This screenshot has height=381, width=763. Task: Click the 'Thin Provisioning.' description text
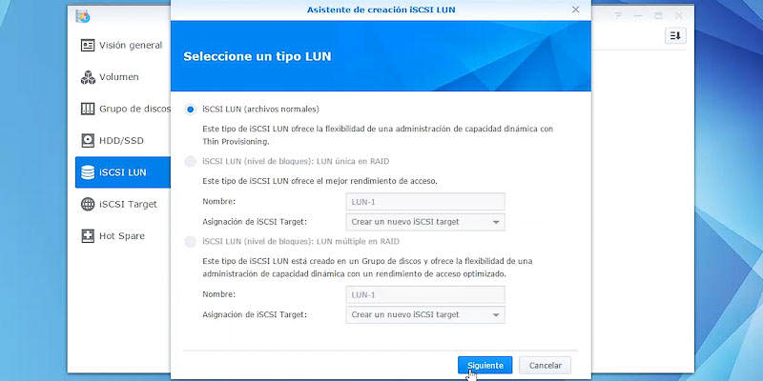[236, 142]
